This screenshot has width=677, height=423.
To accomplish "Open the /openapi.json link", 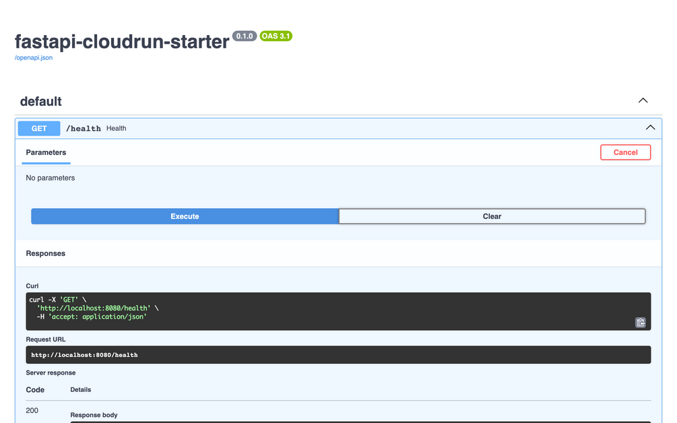I will pos(34,58).
